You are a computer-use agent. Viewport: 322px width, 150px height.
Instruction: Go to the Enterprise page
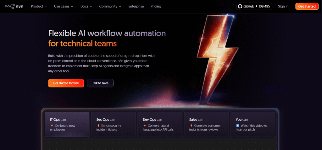click(136, 6)
